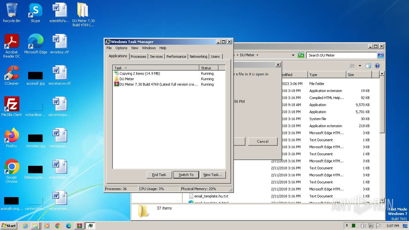Viewport: 409px width, 230px height.
Task: Open Internet Explorer from the taskbar
Action: (25, 226)
